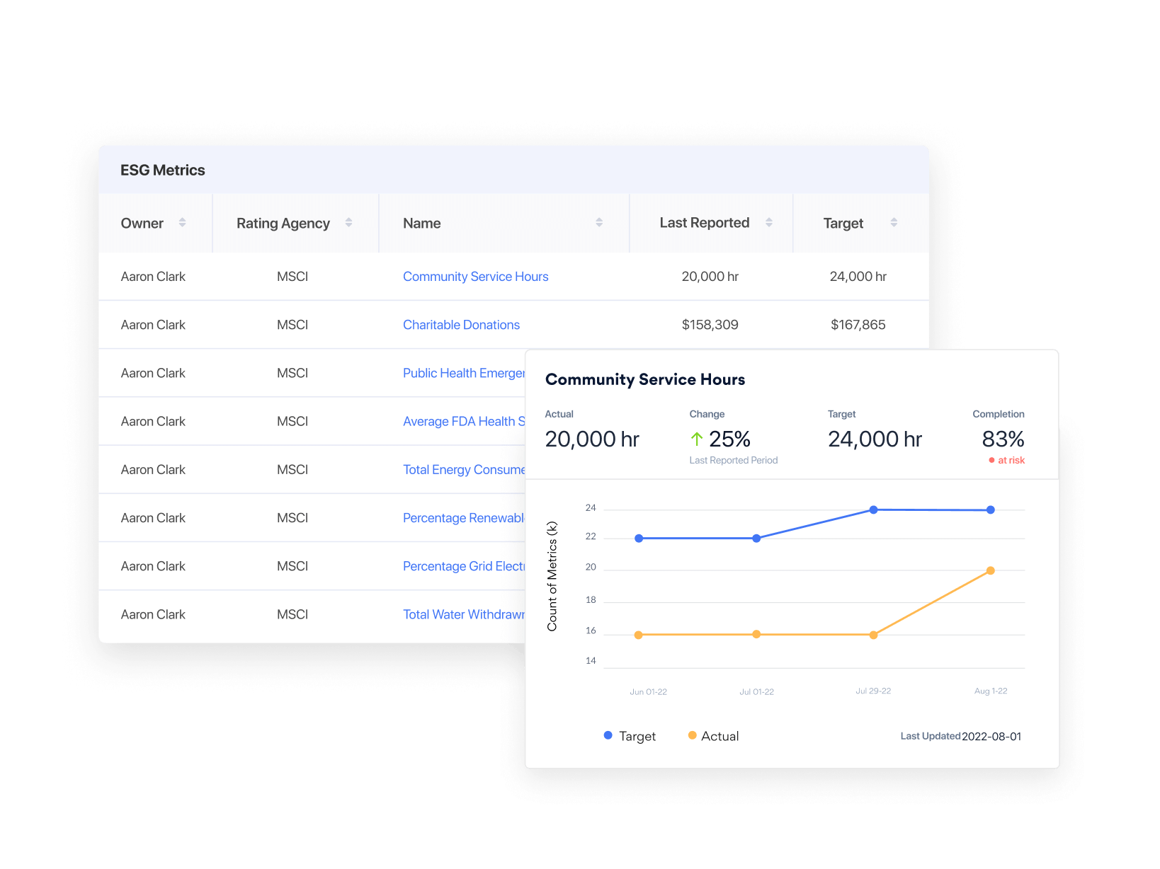Toggle the Actual series in chart legend

coord(713,736)
